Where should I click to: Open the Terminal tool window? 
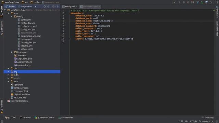25,118
